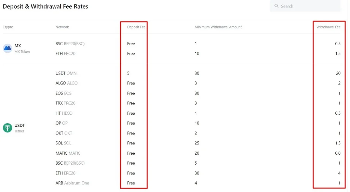Click the Network column header

coord(62,27)
